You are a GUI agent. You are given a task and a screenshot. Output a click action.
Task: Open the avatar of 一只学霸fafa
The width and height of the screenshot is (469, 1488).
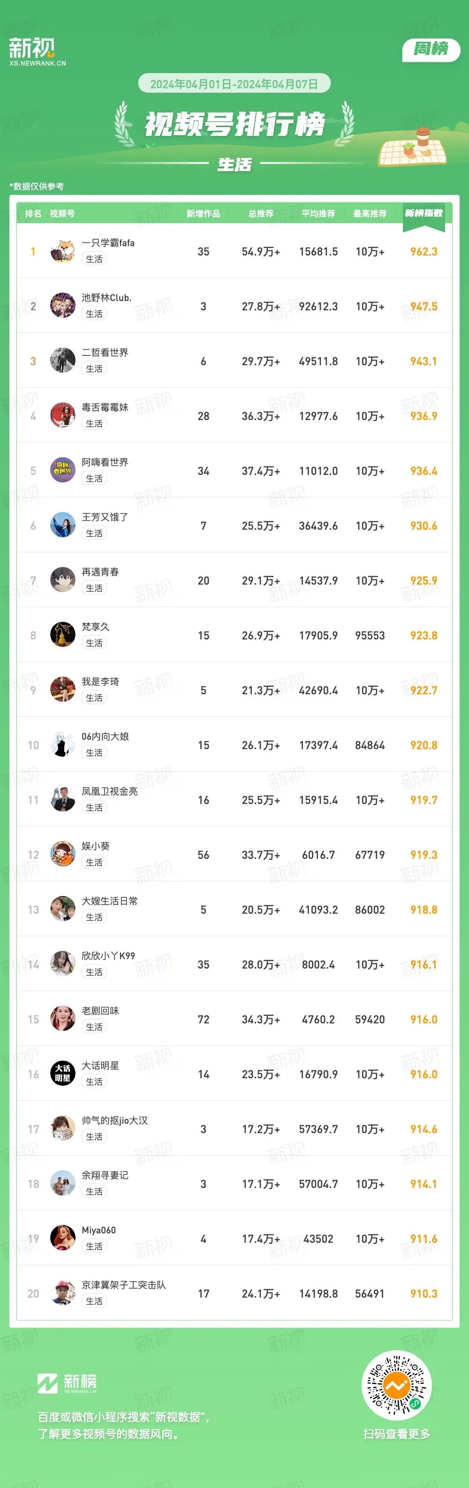point(62,251)
